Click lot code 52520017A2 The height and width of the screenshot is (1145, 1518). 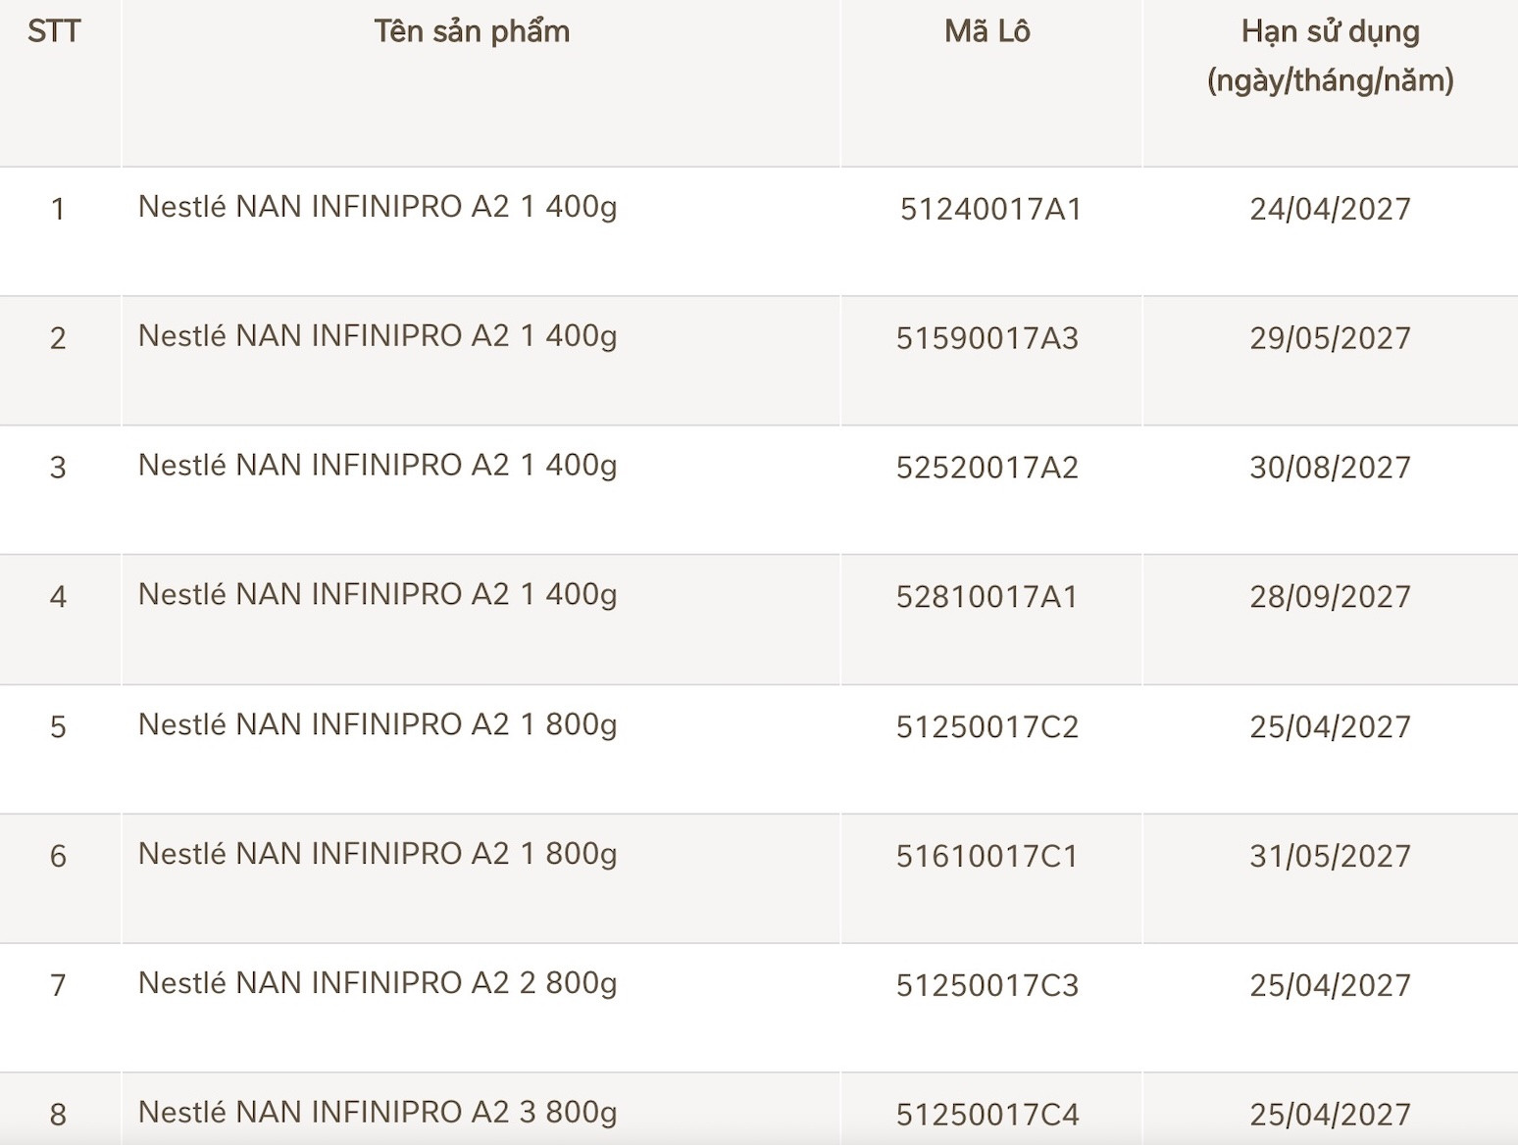(987, 468)
